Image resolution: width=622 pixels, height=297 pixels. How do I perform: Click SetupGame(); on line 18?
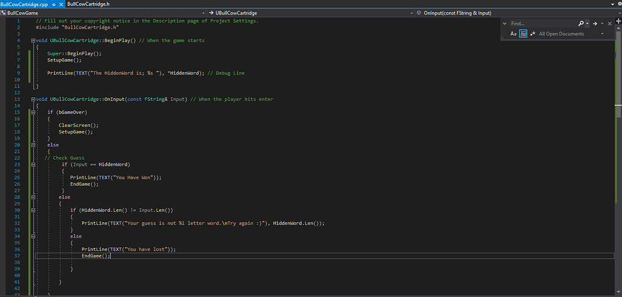point(76,132)
